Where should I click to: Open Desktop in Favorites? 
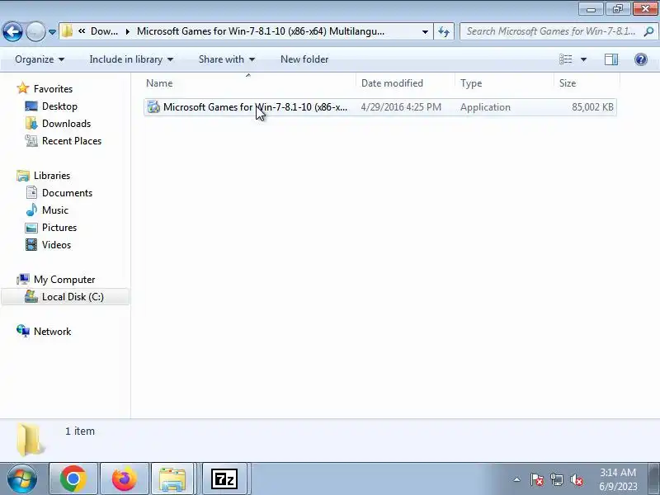pyautogui.click(x=59, y=106)
